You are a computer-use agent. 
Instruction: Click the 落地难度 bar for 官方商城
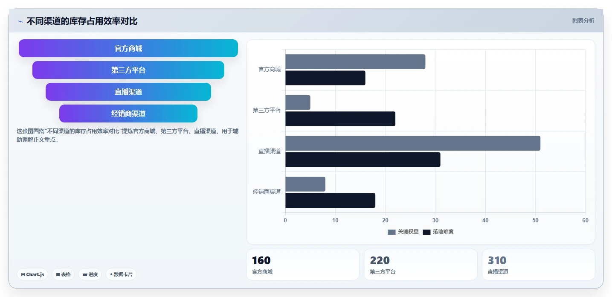(325, 78)
